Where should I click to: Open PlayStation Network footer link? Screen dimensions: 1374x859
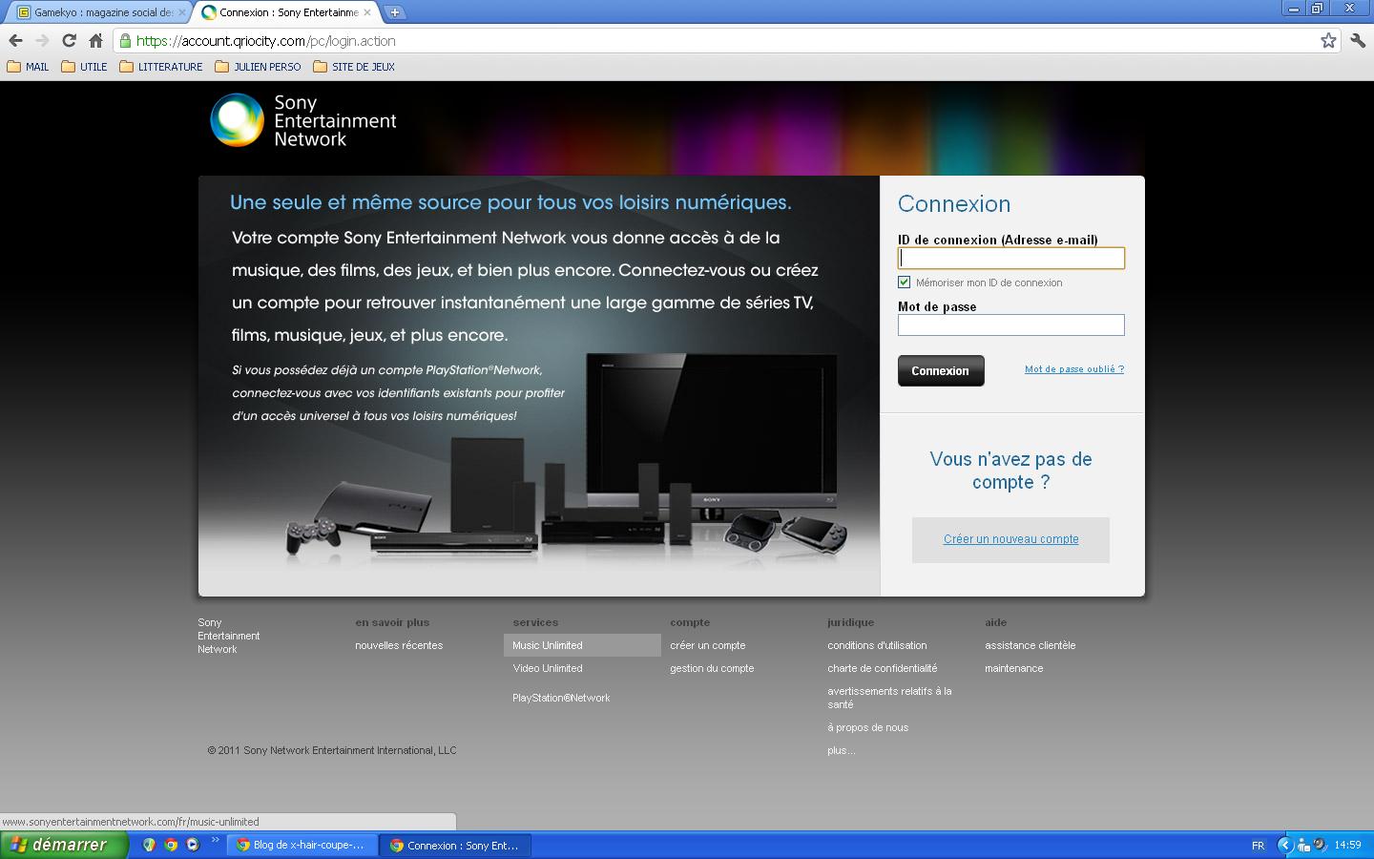point(561,698)
